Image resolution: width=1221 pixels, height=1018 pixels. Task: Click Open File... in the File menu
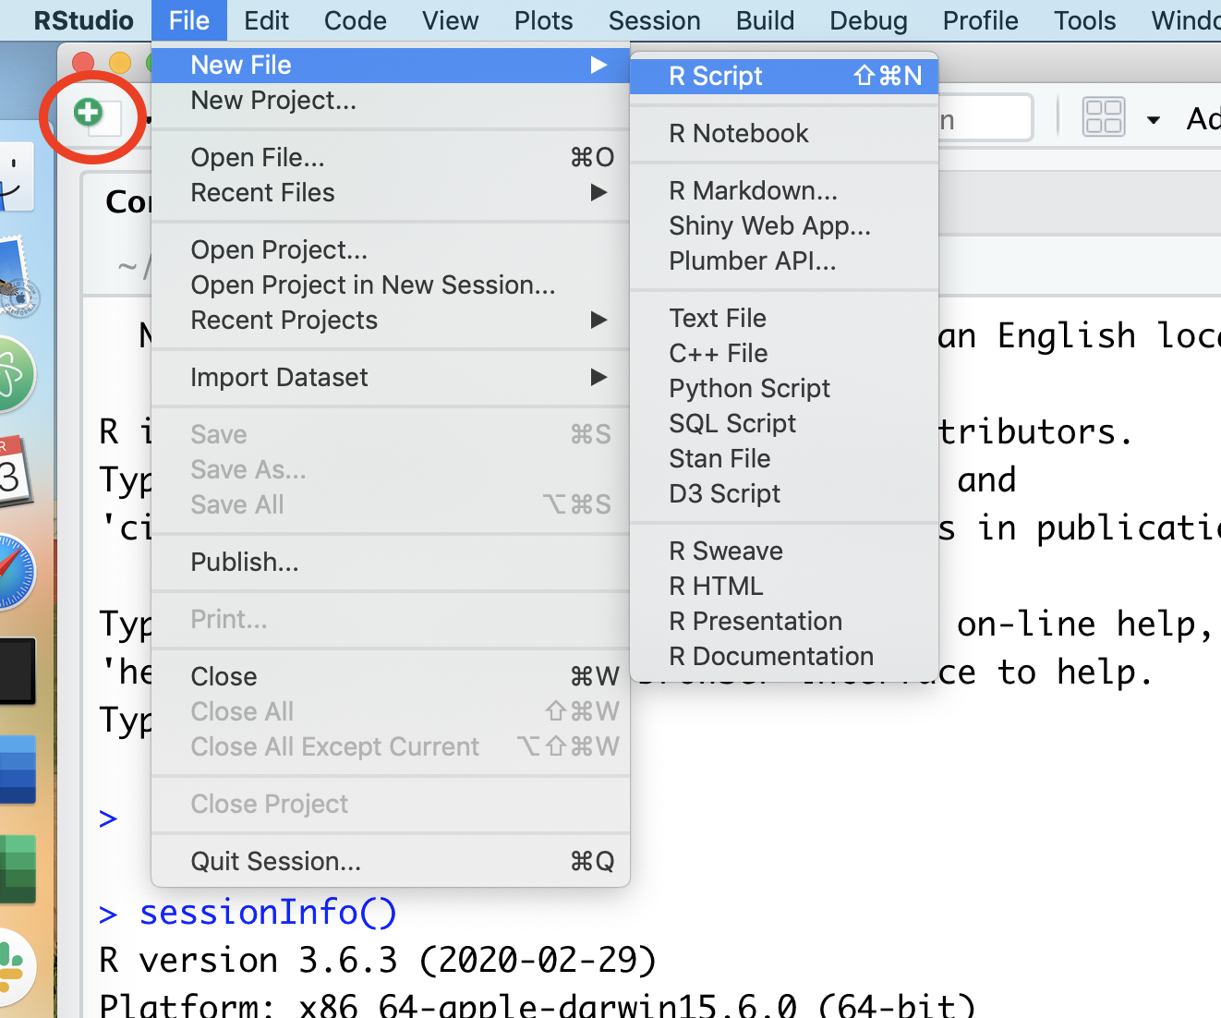(258, 158)
